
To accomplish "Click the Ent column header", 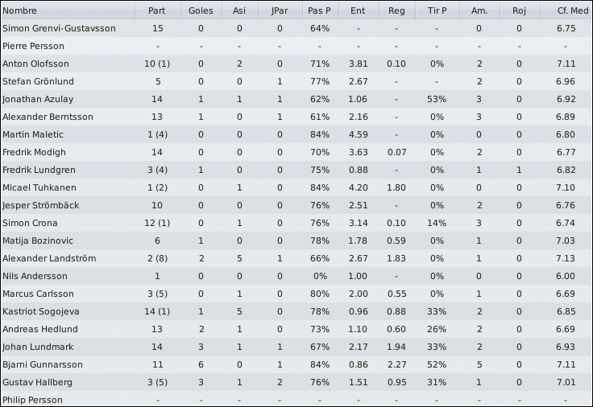I will (x=359, y=10).
